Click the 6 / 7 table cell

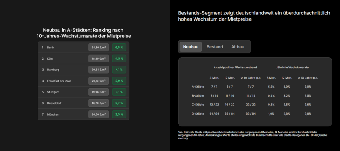pos(229,87)
